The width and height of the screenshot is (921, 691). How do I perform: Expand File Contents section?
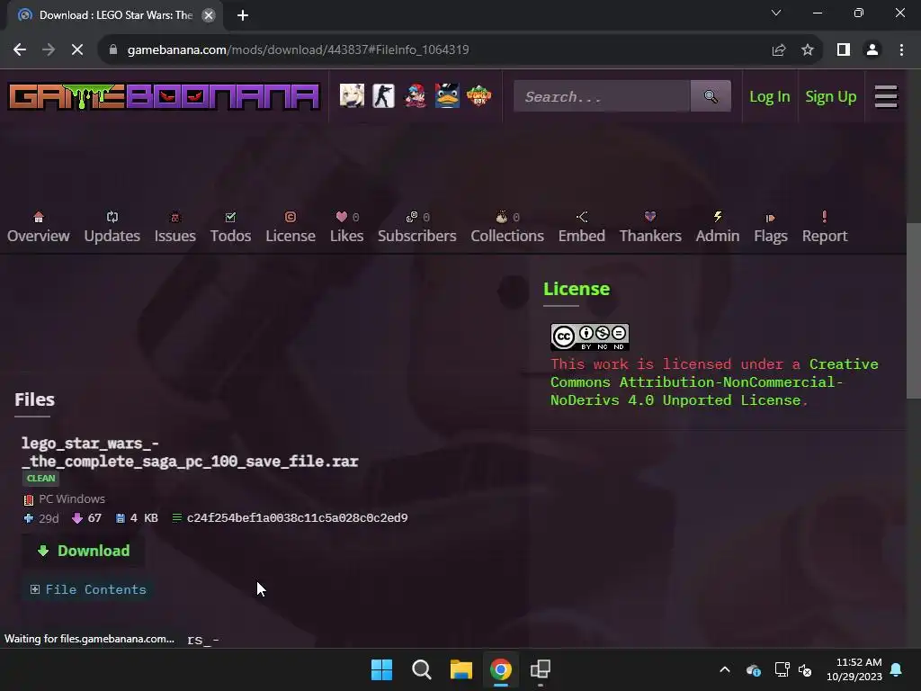[x=88, y=589]
